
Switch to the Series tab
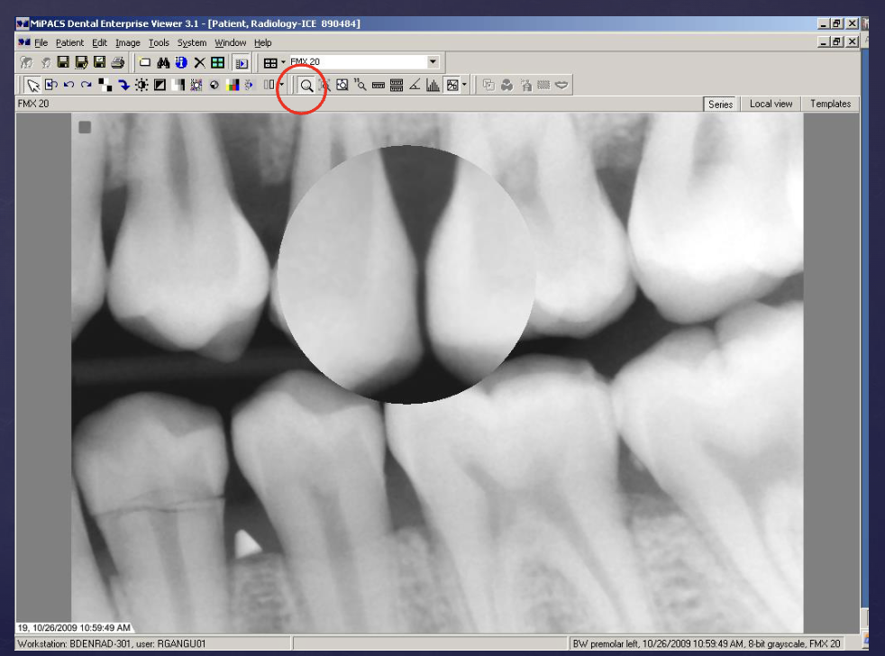(720, 104)
